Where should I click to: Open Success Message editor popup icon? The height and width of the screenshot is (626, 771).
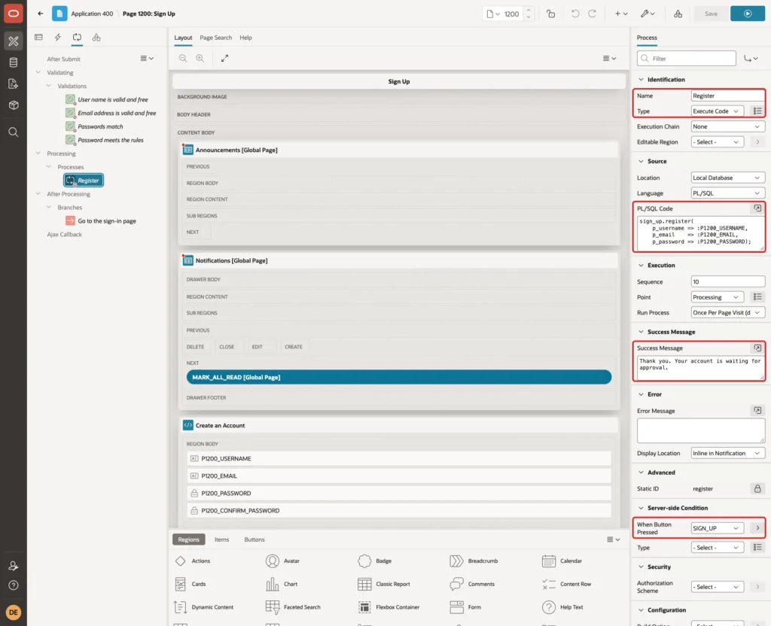click(757, 348)
